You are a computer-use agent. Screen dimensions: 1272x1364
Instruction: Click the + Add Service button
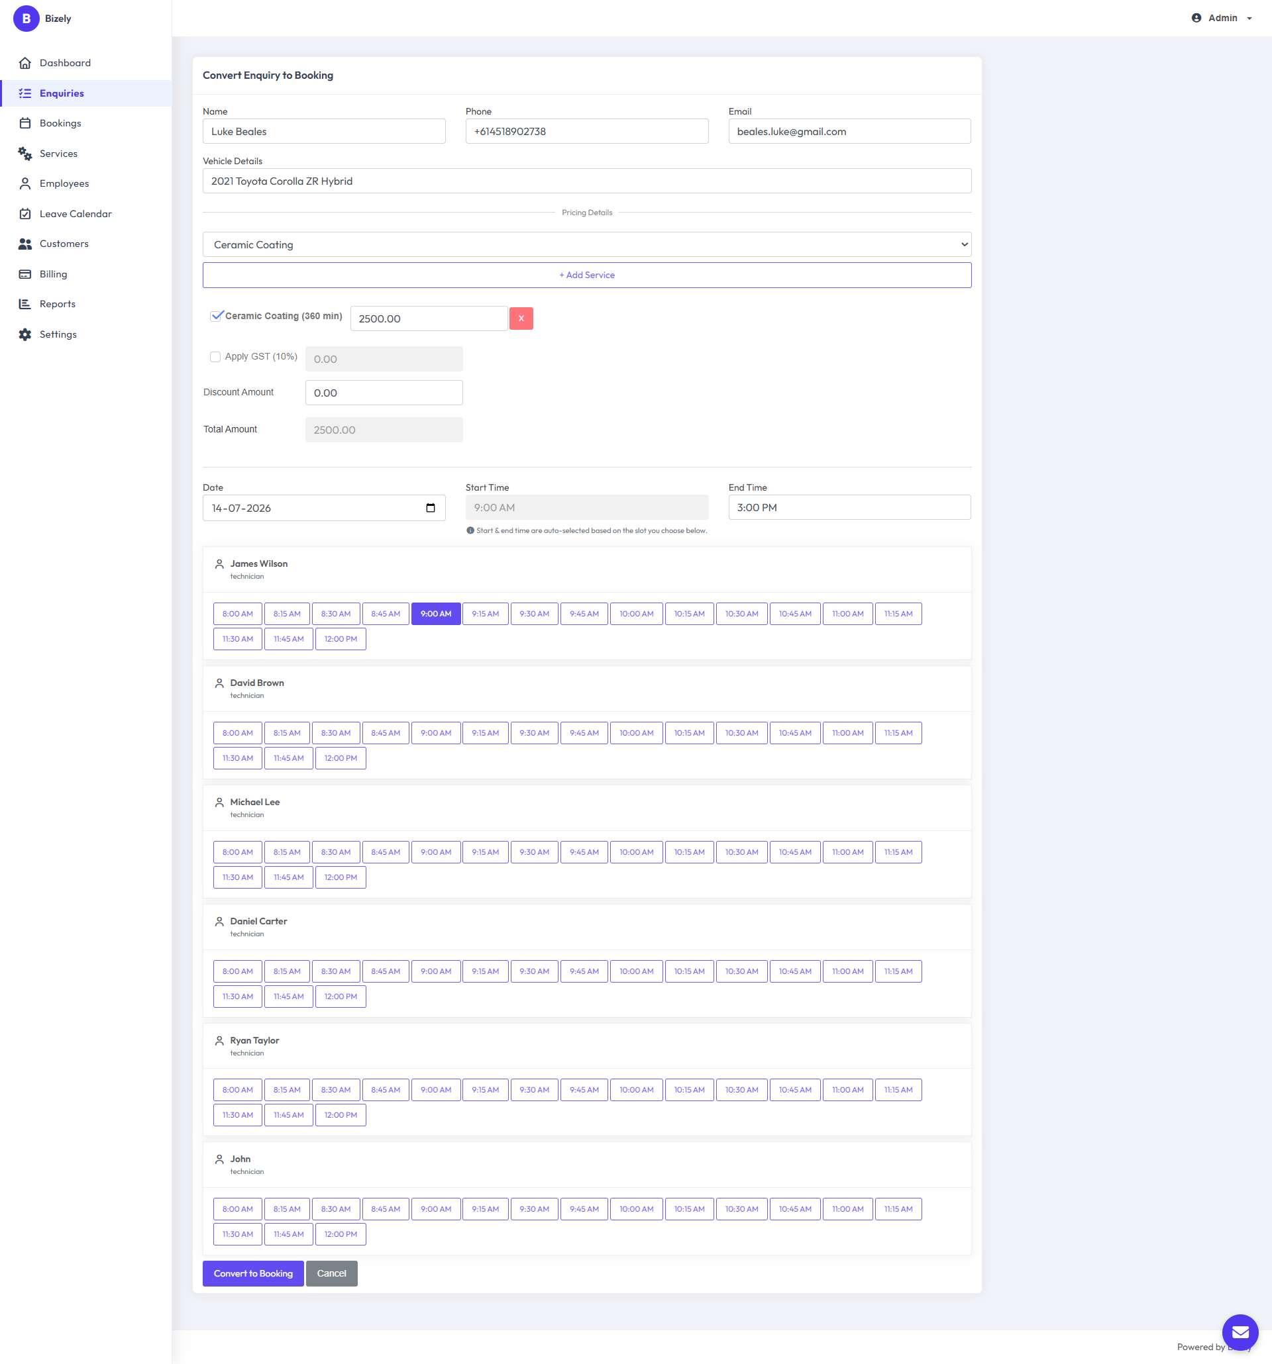pyautogui.click(x=587, y=275)
